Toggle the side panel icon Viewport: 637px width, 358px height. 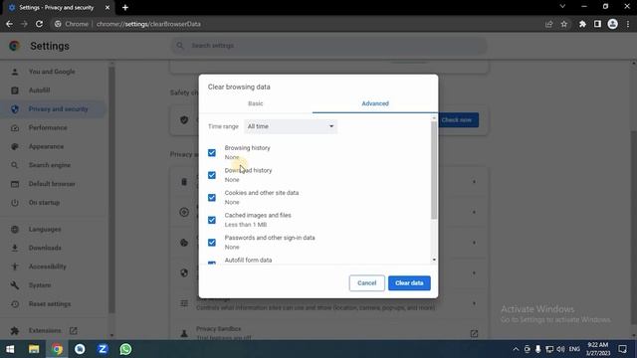597,24
